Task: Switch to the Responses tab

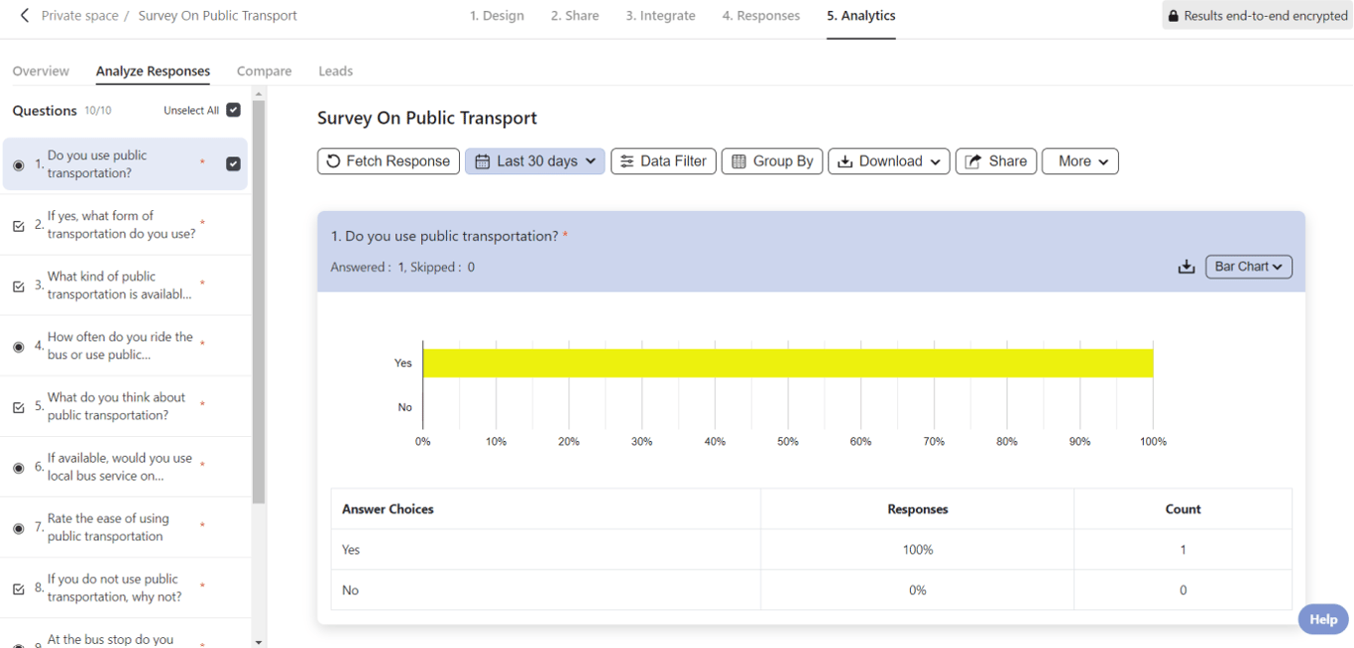Action: (760, 16)
